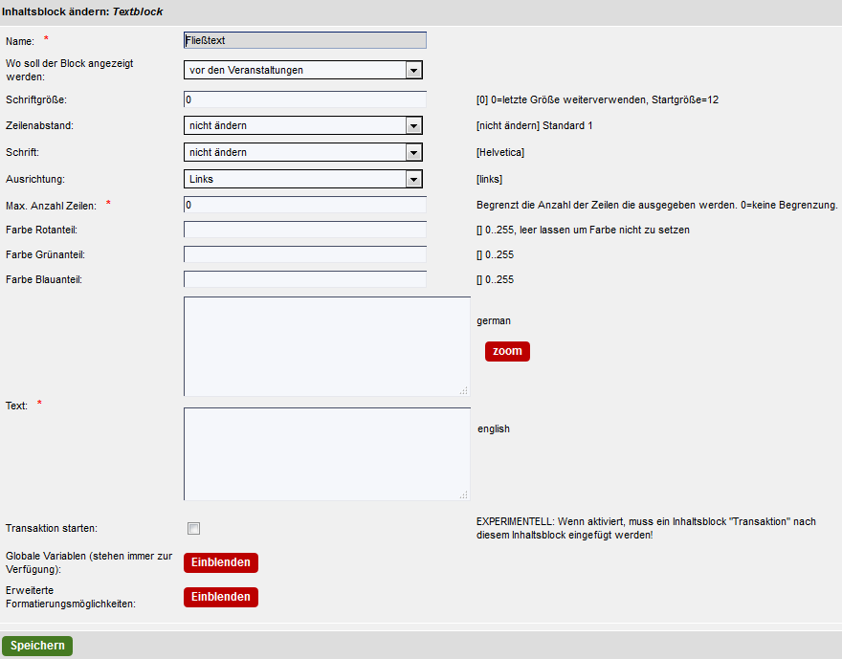Click the 'Startgröße=12' hint text
This screenshot has height=659, width=842.
(x=685, y=99)
